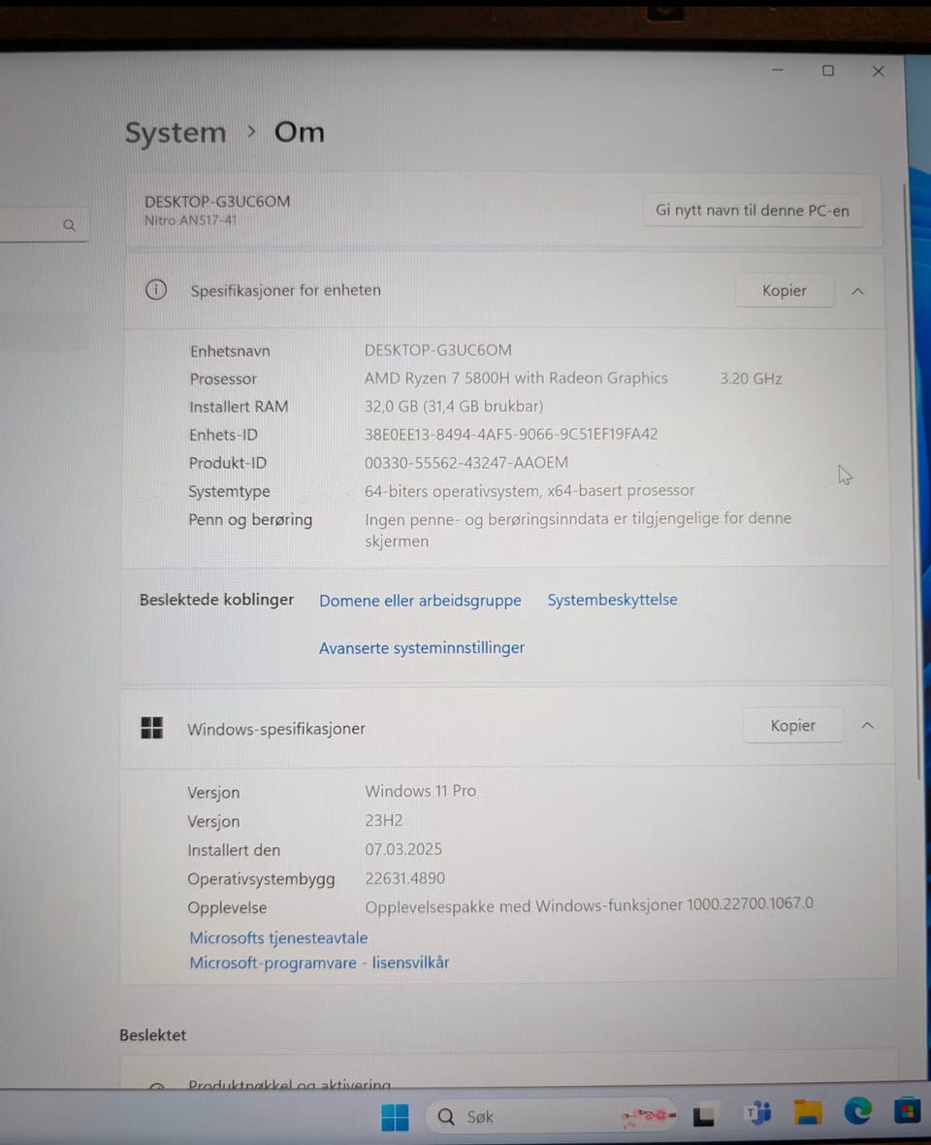Copy Windows specifications with Kopier
931x1145 pixels.
coord(793,725)
